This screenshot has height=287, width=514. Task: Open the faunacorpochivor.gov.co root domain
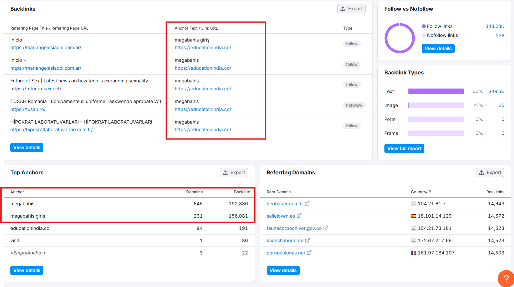(294, 228)
